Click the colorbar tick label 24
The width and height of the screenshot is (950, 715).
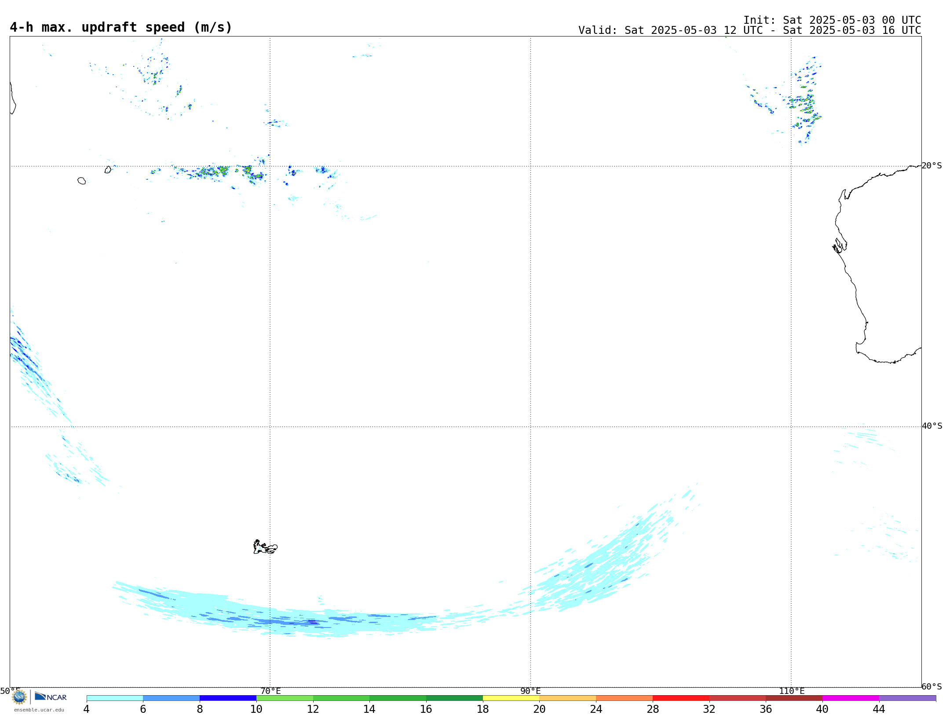596,709
